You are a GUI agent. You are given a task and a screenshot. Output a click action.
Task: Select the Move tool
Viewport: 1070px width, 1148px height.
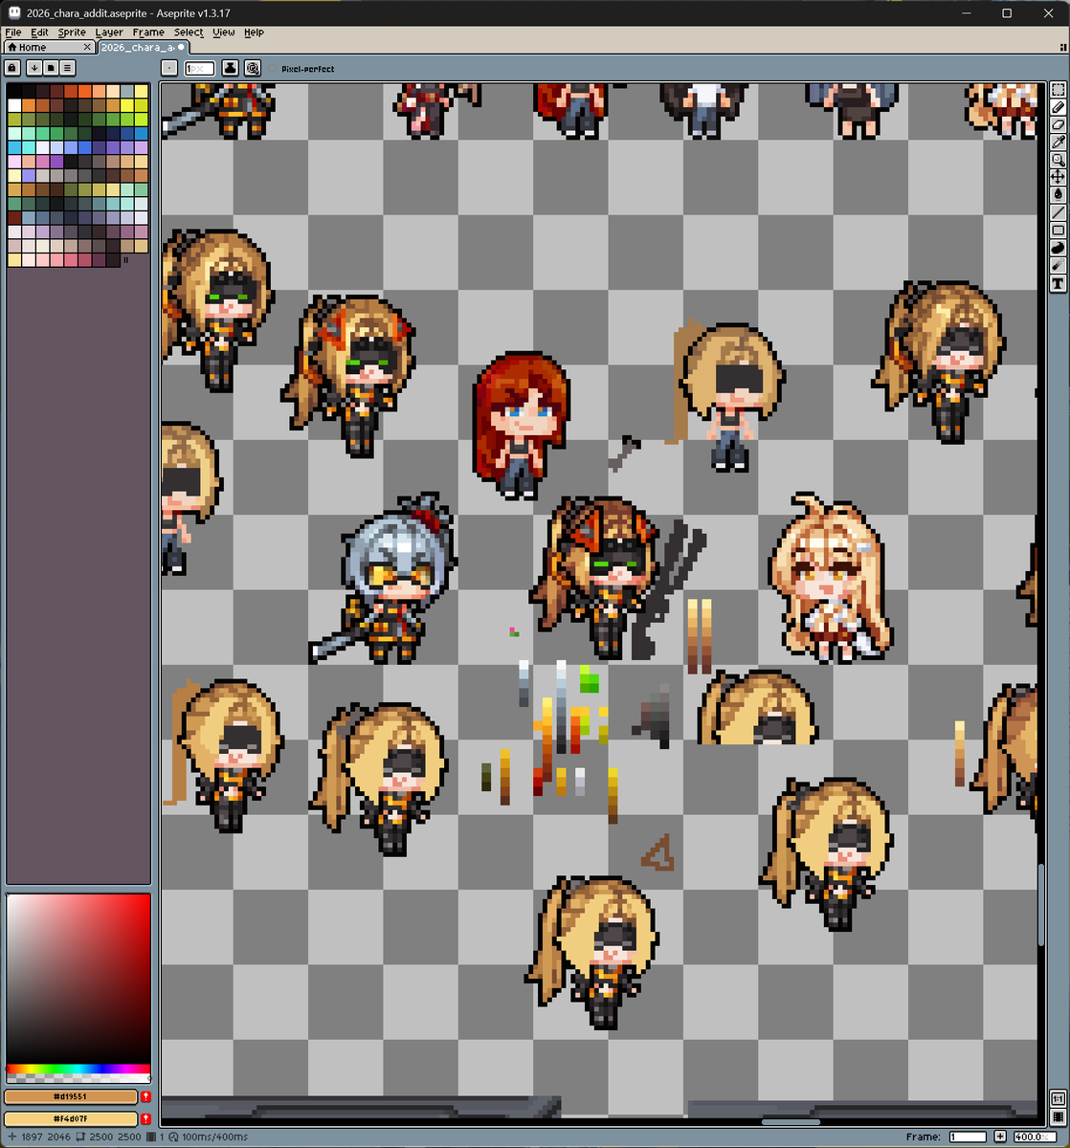click(x=1059, y=177)
